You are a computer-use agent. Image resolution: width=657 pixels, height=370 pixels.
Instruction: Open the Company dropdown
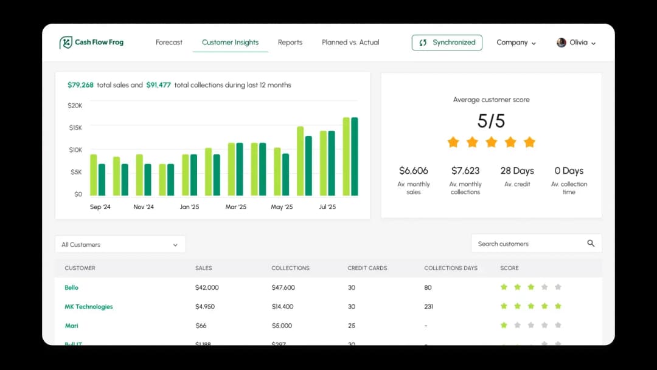pyautogui.click(x=516, y=43)
